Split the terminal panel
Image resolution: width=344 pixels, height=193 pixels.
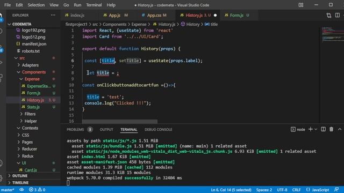coord(323,129)
